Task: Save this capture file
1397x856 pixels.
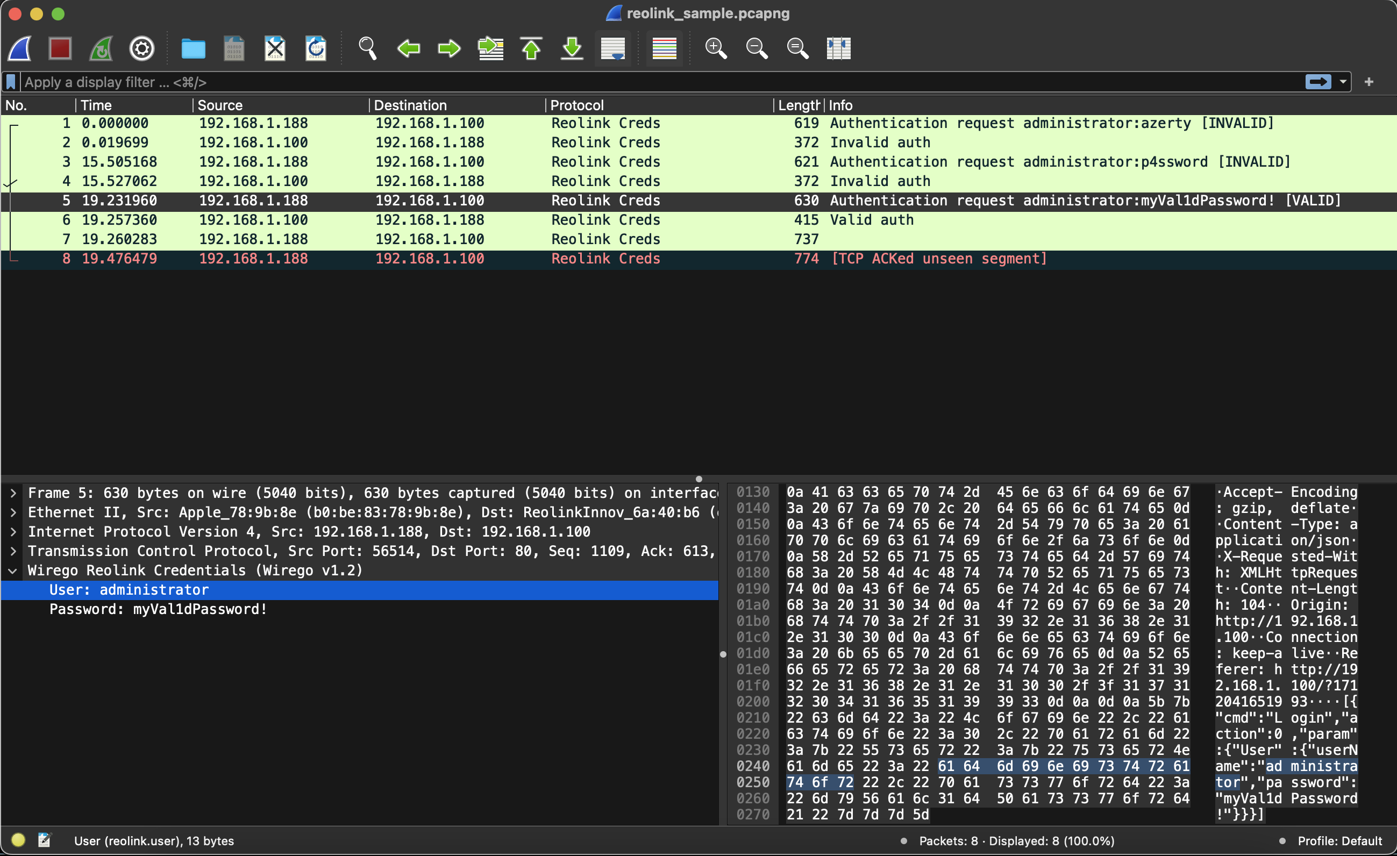Action: point(234,48)
